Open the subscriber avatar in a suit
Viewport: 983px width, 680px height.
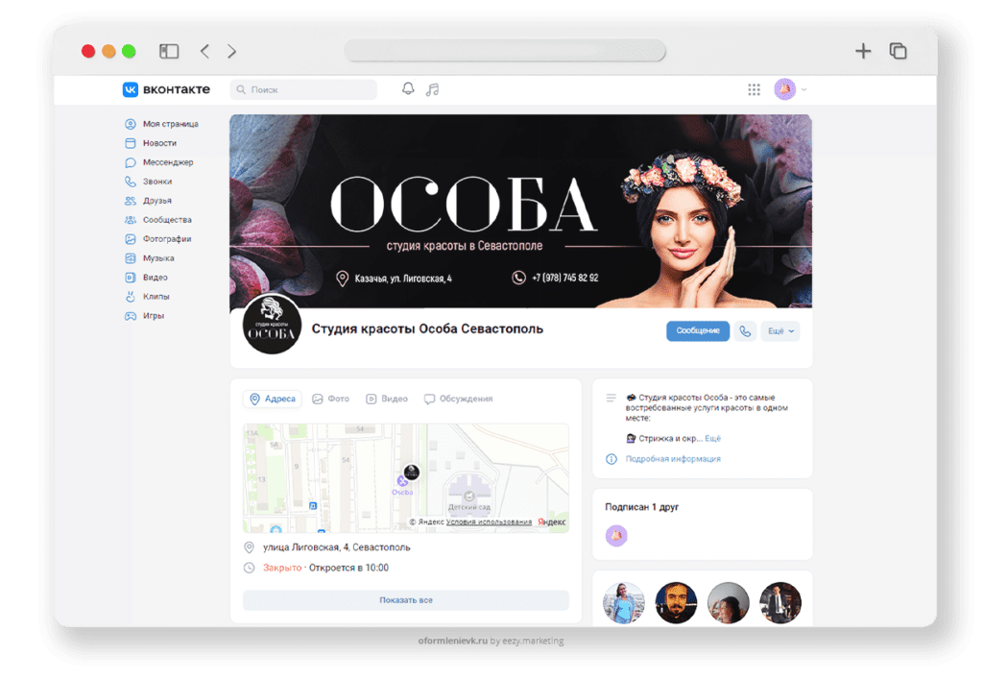780,603
